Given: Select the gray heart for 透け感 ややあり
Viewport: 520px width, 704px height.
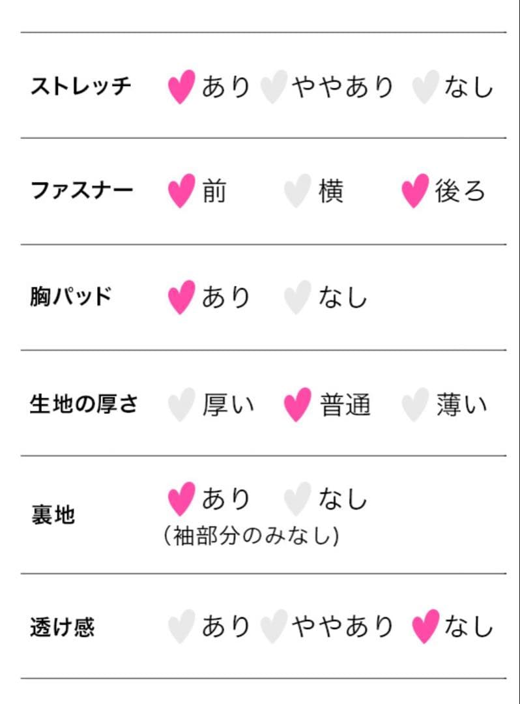Looking at the screenshot, I should tap(274, 626).
